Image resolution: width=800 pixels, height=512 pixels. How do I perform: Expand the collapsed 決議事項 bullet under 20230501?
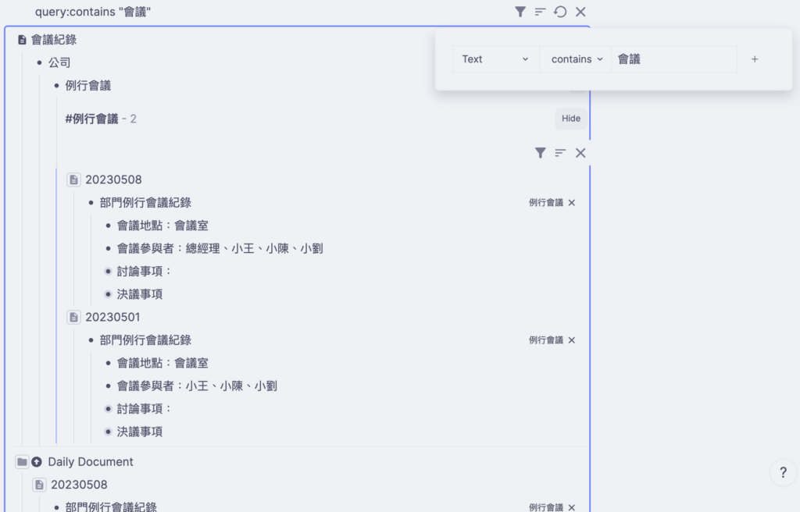[109, 432]
